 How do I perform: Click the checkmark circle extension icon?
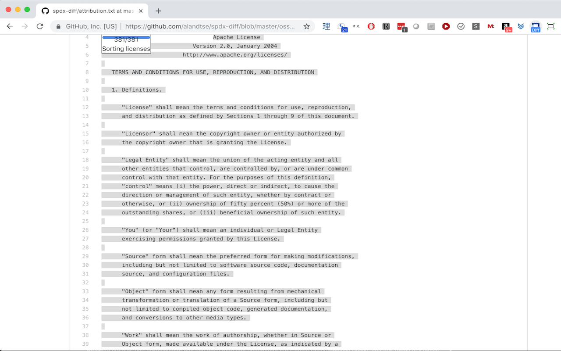[461, 26]
